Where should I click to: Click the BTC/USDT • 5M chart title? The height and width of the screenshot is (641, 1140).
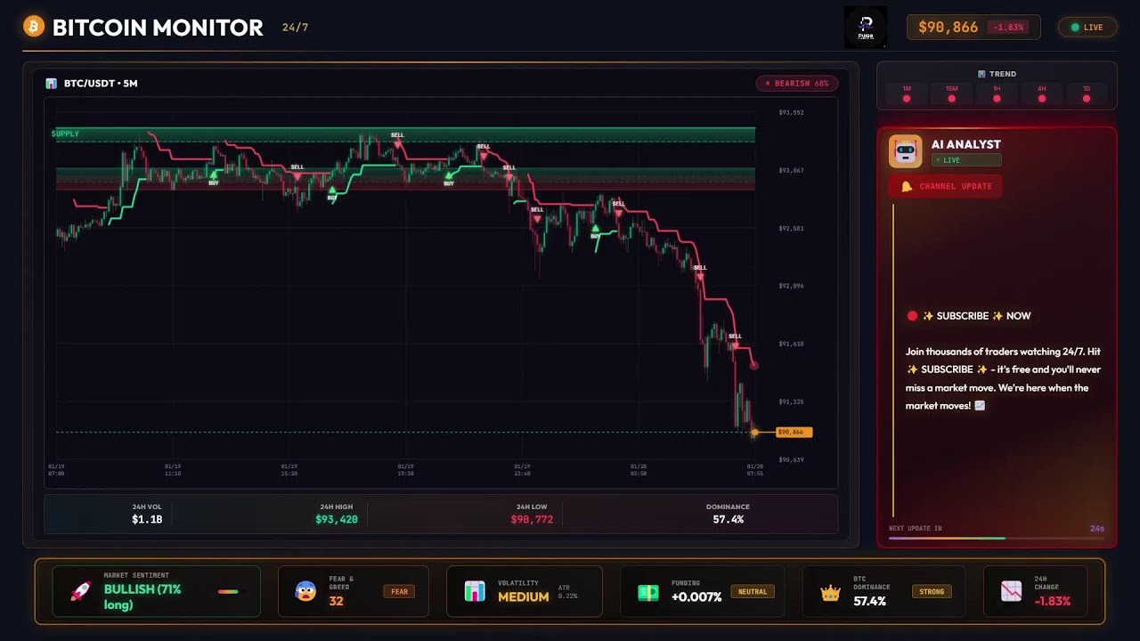pos(101,84)
